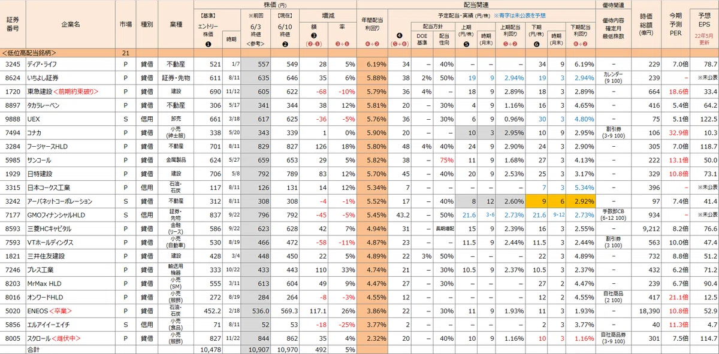Image resolution: width=719 pixels, height=354 pixels.
Task: Click the フージャースHLD company cell
Action: pos(70,147)
